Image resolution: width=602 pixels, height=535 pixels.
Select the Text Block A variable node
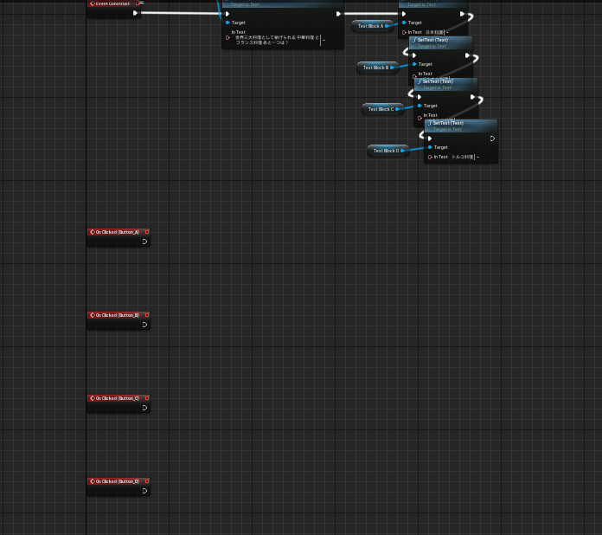[x=373, y=26]
